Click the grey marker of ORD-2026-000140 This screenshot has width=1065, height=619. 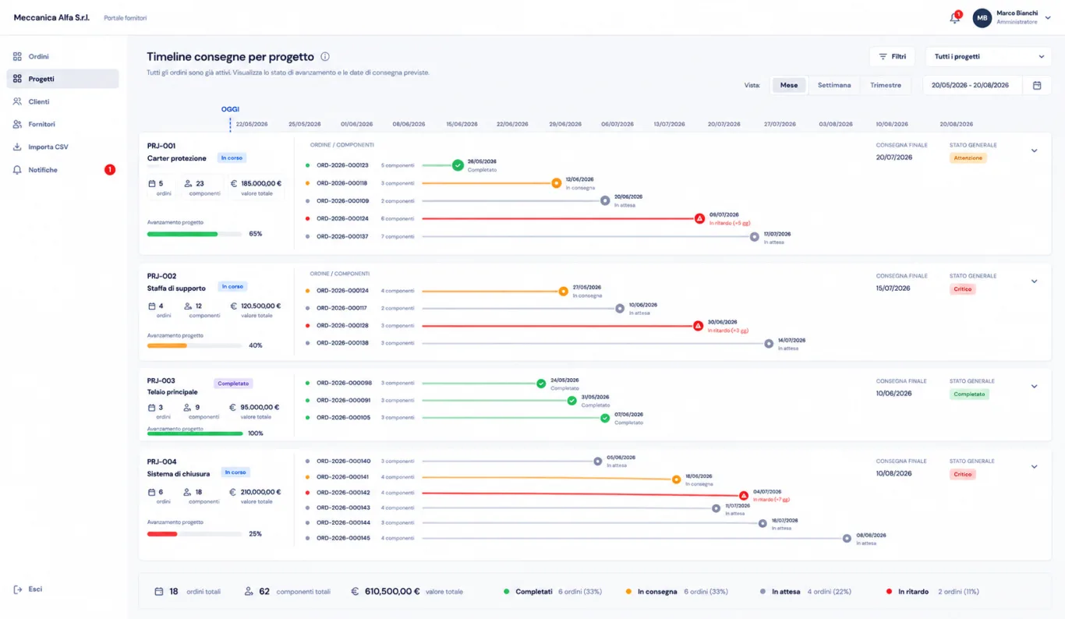point(598,462)
